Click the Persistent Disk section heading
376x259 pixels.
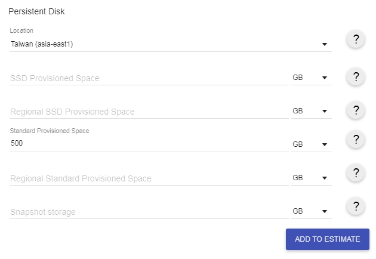(37, 11)
